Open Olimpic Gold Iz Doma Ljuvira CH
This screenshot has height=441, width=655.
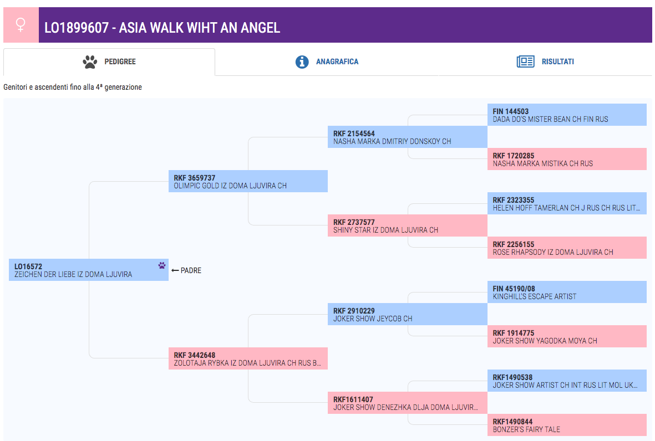[x=248, y=181]
